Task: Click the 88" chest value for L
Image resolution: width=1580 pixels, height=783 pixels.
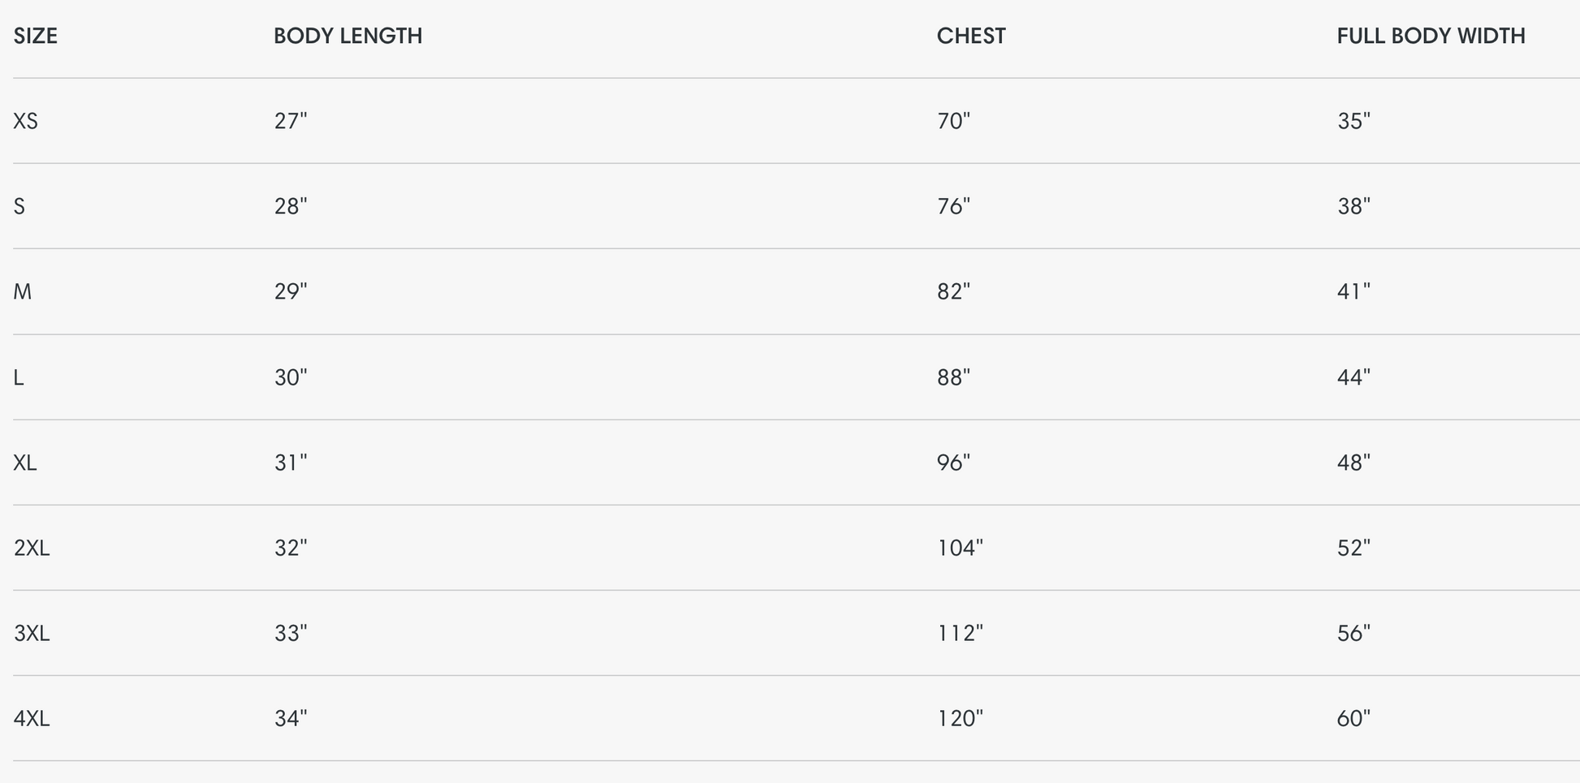Action: [953, 378]
